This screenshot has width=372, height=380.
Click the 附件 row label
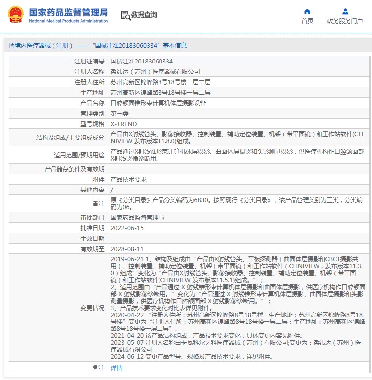tap(98, 180)
